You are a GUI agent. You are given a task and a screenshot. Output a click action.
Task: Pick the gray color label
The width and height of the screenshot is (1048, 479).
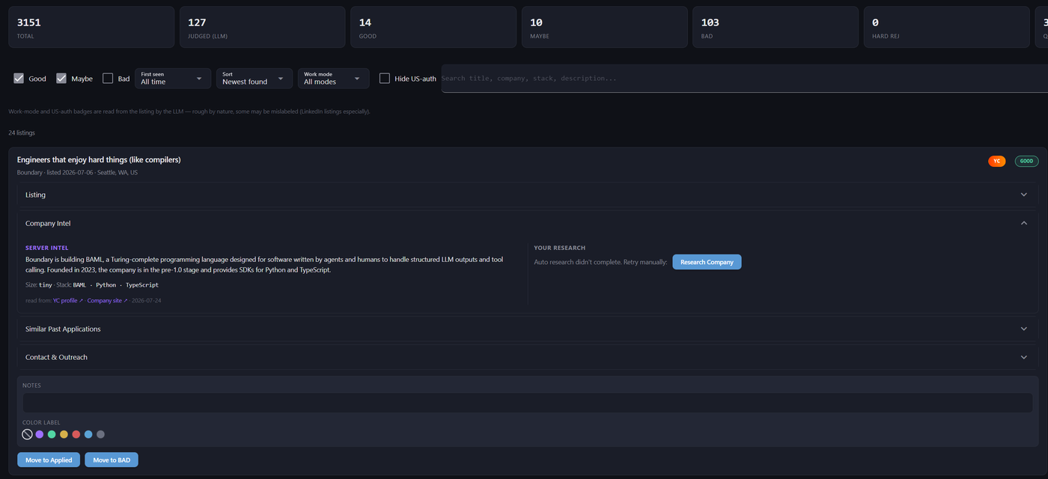(100, 434)
